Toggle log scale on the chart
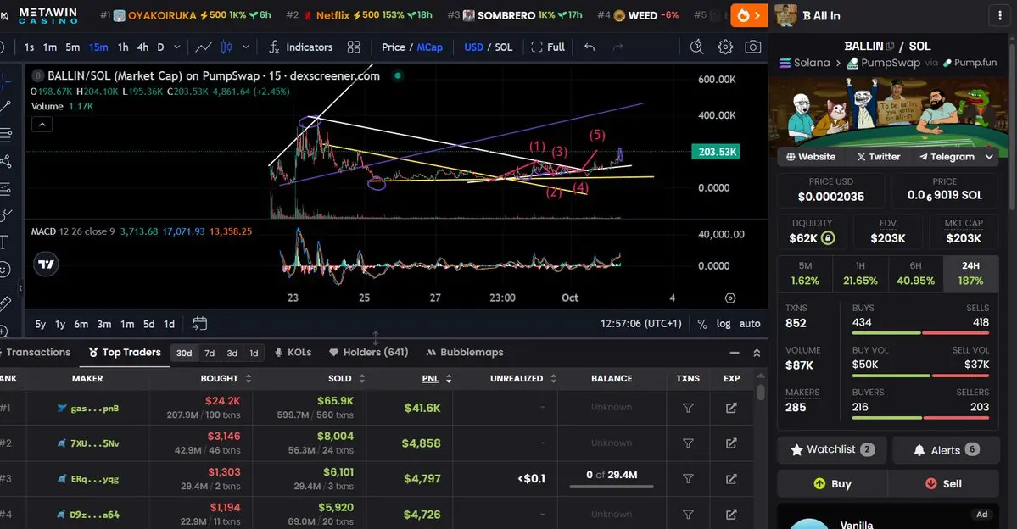 724,324
